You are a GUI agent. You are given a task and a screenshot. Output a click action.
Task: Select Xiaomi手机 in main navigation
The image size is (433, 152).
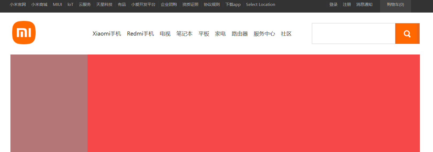coord(107,34)
